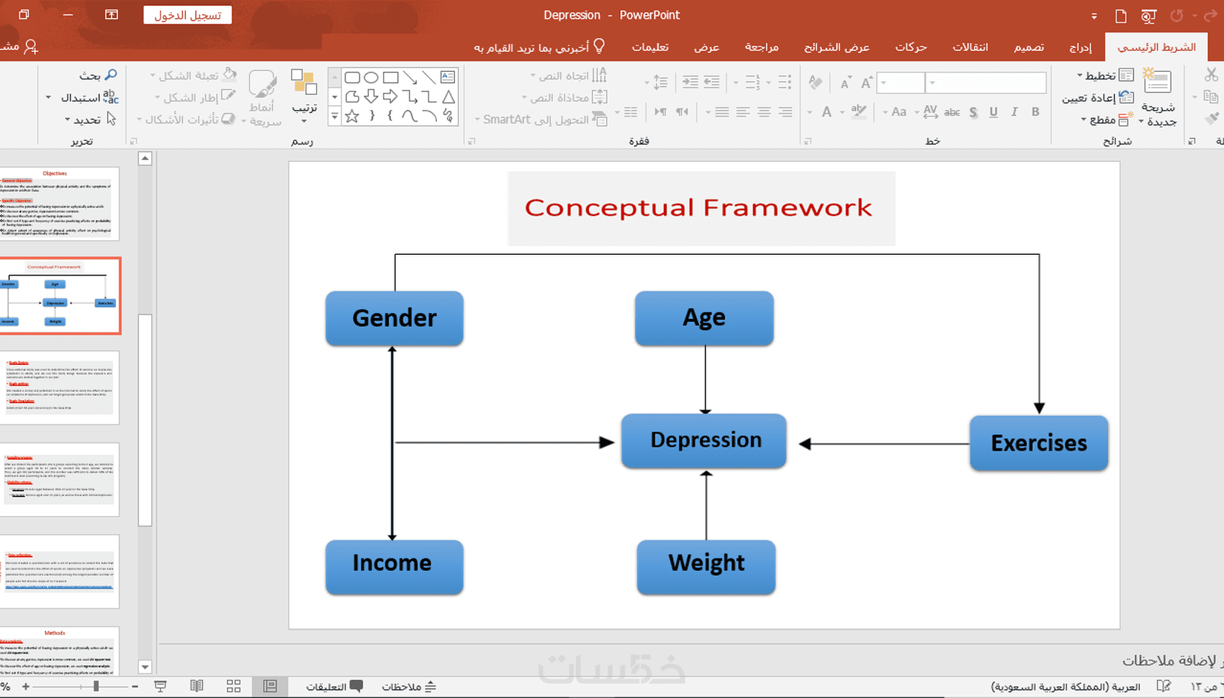Pick the rounded rectangle shape

coord(352,77)
